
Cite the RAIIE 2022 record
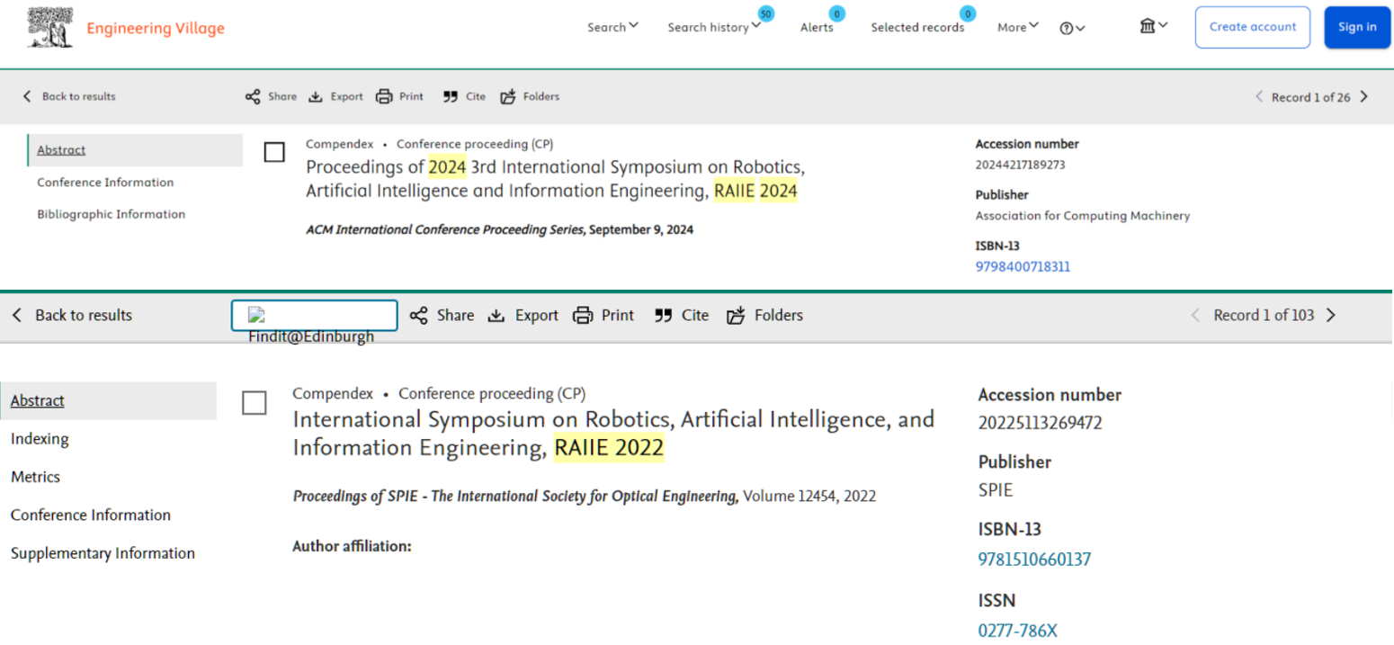tap(682, 315)
